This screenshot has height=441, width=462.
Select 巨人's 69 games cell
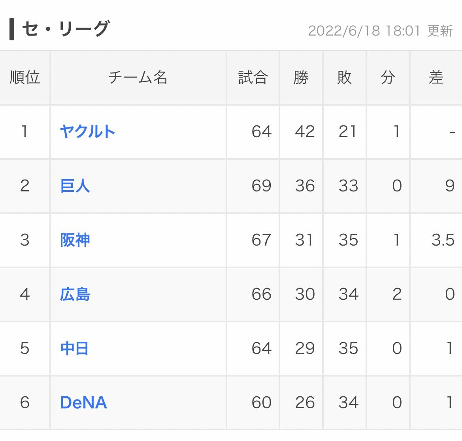pyautogui.click(x=261, y=186)
